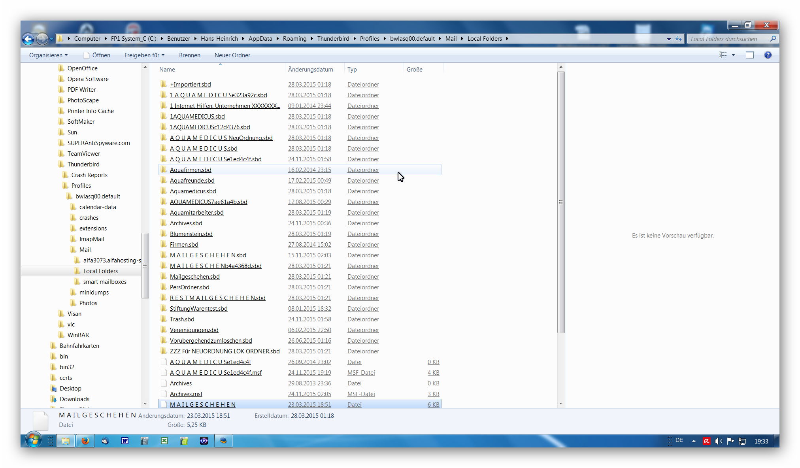Click the Excel taskbar icon
The height and width of the screenshot is (468, 800).
pyautogui.click(x=164, y=441)
